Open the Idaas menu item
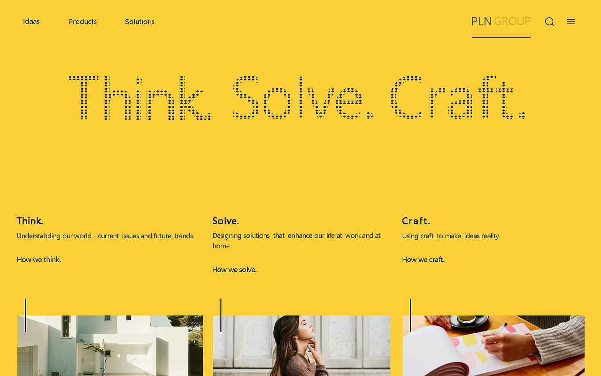The width and height of the screenshot is (601, 376). pyautogui.click(x=31, y=22)
